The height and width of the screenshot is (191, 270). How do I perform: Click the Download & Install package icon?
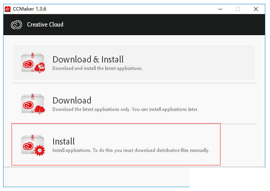click(x=33, y=63)
